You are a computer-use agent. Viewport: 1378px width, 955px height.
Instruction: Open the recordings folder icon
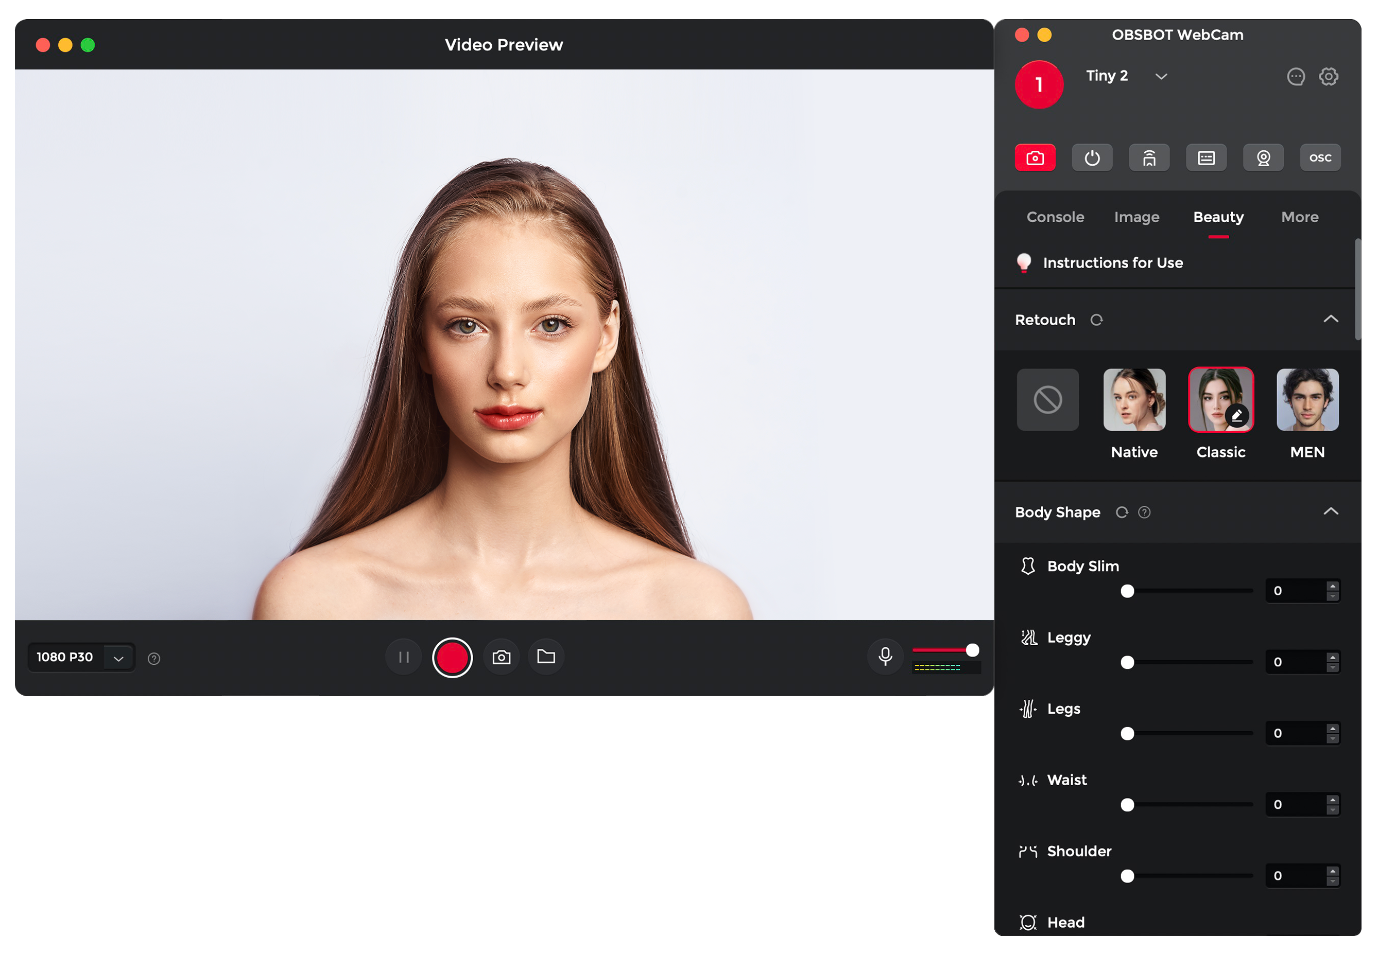point(545,657)
